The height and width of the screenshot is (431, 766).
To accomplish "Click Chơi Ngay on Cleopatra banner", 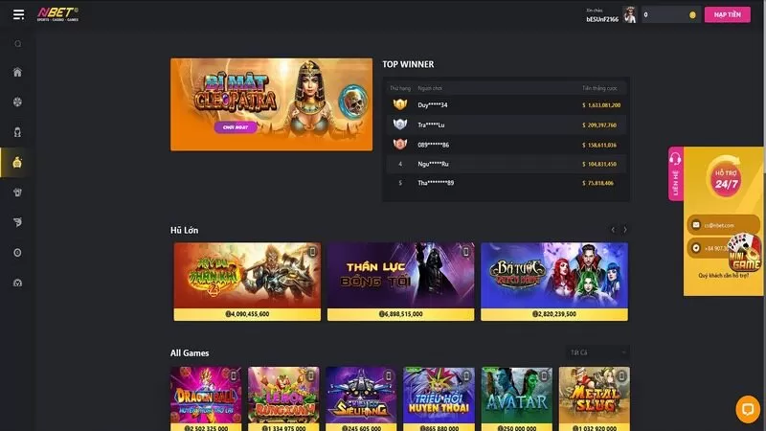I will (x=236, y=127).
